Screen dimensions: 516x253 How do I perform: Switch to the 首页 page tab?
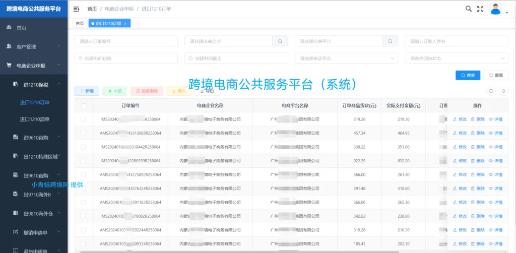(80, 23)
